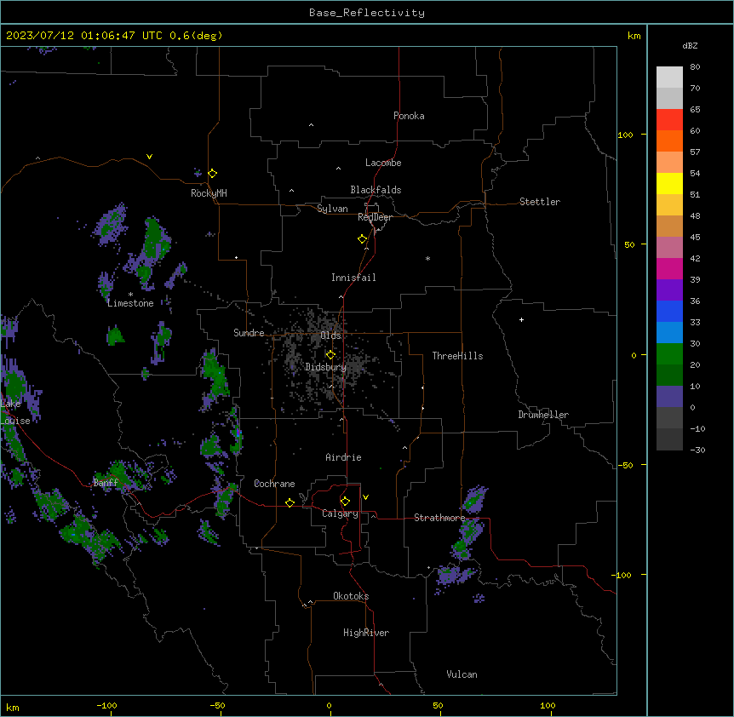This screenshot has width=734, height=717.
Task: Click the mauve 42-45 dBZ legend swatch
Action: 669,248
